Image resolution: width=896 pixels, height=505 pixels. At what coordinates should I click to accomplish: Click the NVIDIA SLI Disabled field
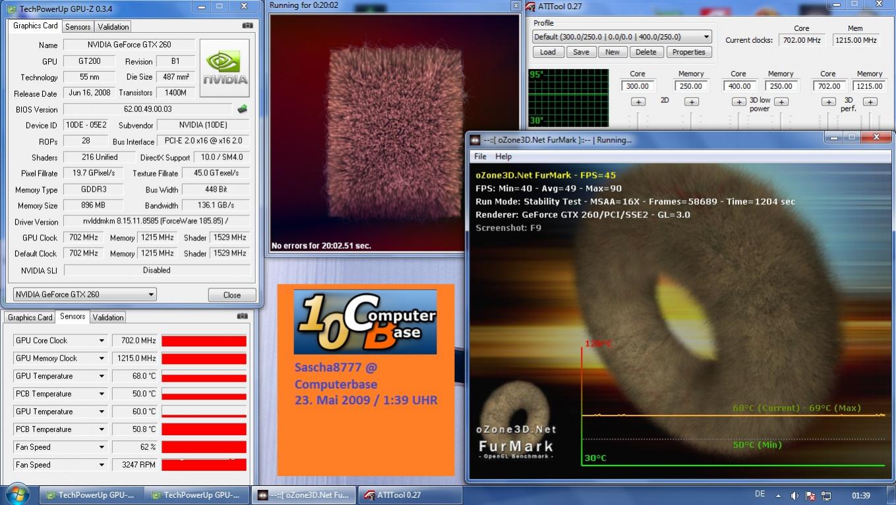tap(157, 271)
